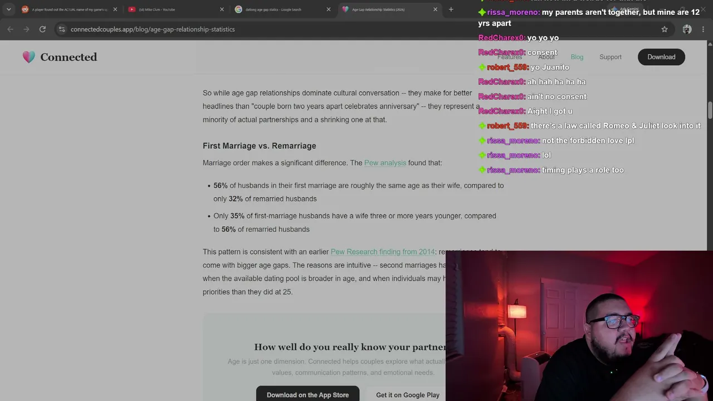713x401 pixels.
Task: Click RedCharex0's 'Aight I got u' message
Action: click(x=525, y=111)
